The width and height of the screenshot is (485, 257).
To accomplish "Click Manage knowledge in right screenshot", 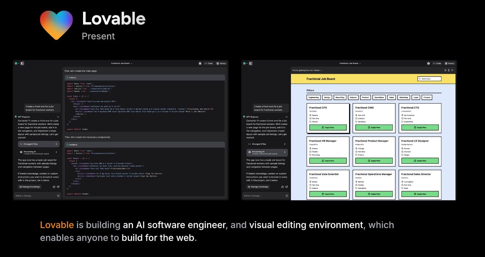I will 258,187.
